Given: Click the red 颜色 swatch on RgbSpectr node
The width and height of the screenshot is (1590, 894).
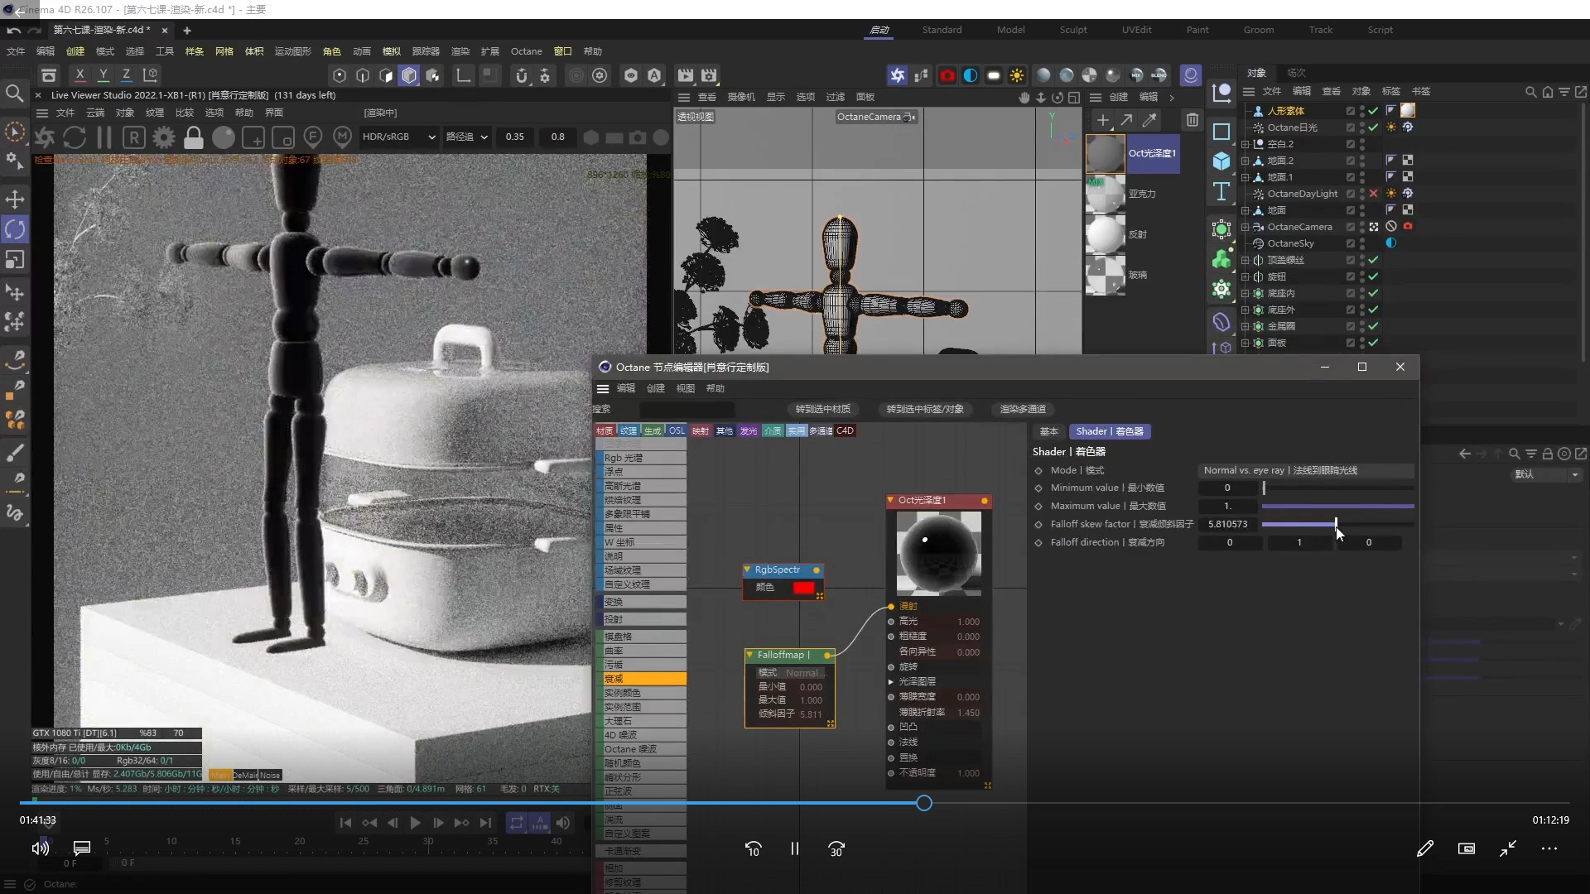Looking at the screenshot, I should click(x=803, y=588).
